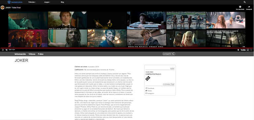
Task: Open the Blog menu item
Action: tap(62, 2)
